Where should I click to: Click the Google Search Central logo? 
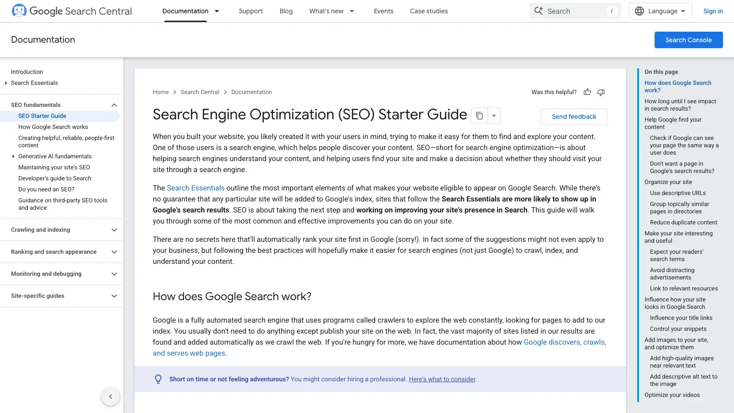pos(72,11)
